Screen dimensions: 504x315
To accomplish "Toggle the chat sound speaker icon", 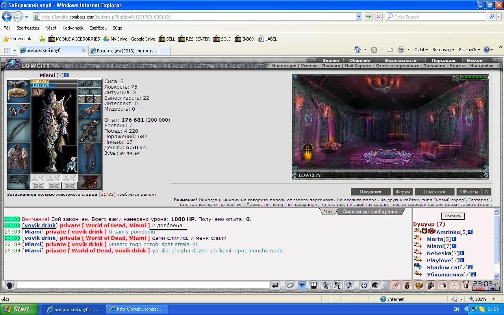I will click(x=349, y=285).
